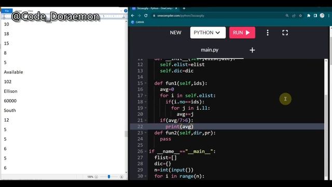Close the OneCompiler browser tab

176,8
